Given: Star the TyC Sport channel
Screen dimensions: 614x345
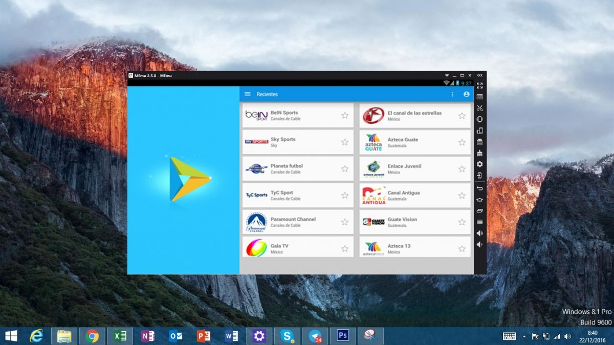Looking at the screenshot, I should click(345, 196).
